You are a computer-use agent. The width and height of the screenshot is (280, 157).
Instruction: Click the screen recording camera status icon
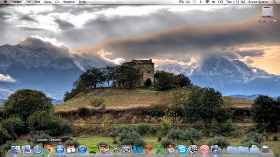[x=181, y=2]
